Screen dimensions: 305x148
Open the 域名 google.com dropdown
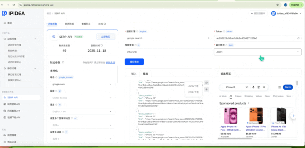coord(82,84)
